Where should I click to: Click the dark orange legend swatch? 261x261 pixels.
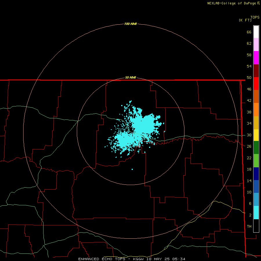[256, 97]
